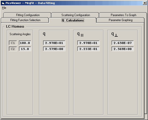This screenshot has width=148, height=120.
Task: Click the C2 scattering angle field showing 15.0
Action: 25,49
